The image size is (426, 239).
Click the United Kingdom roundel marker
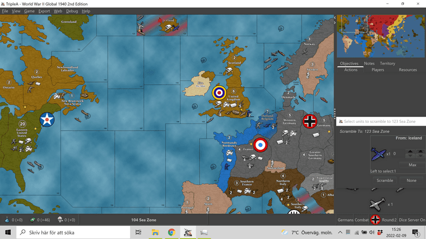(219, 92)
